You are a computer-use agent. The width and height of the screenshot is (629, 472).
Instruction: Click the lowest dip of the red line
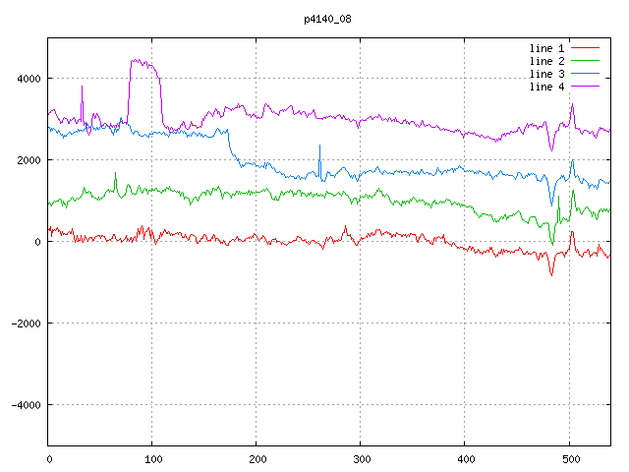(551, 273)
